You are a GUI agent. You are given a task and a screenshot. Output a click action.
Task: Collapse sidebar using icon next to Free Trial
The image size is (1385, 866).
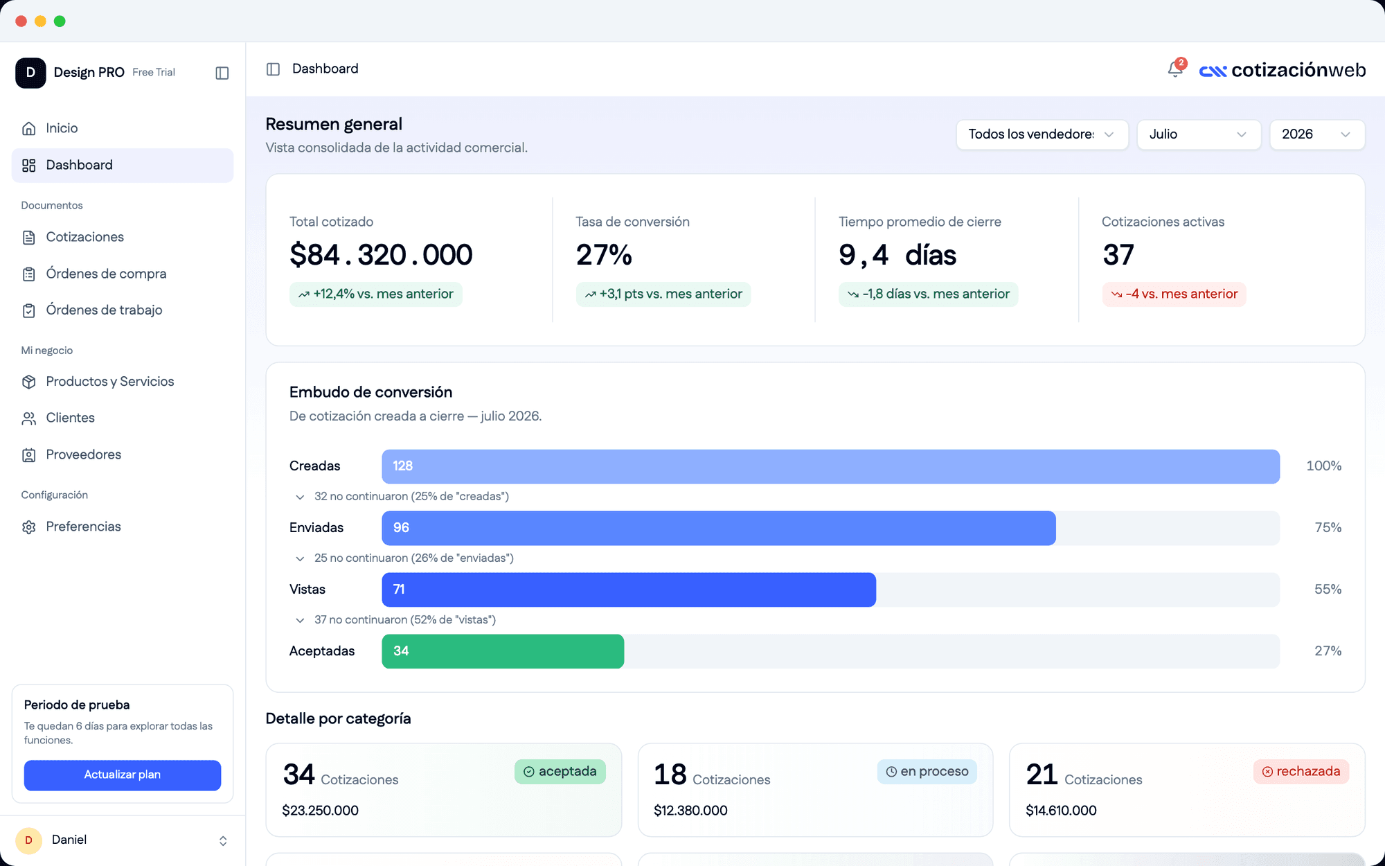(222, 73)
